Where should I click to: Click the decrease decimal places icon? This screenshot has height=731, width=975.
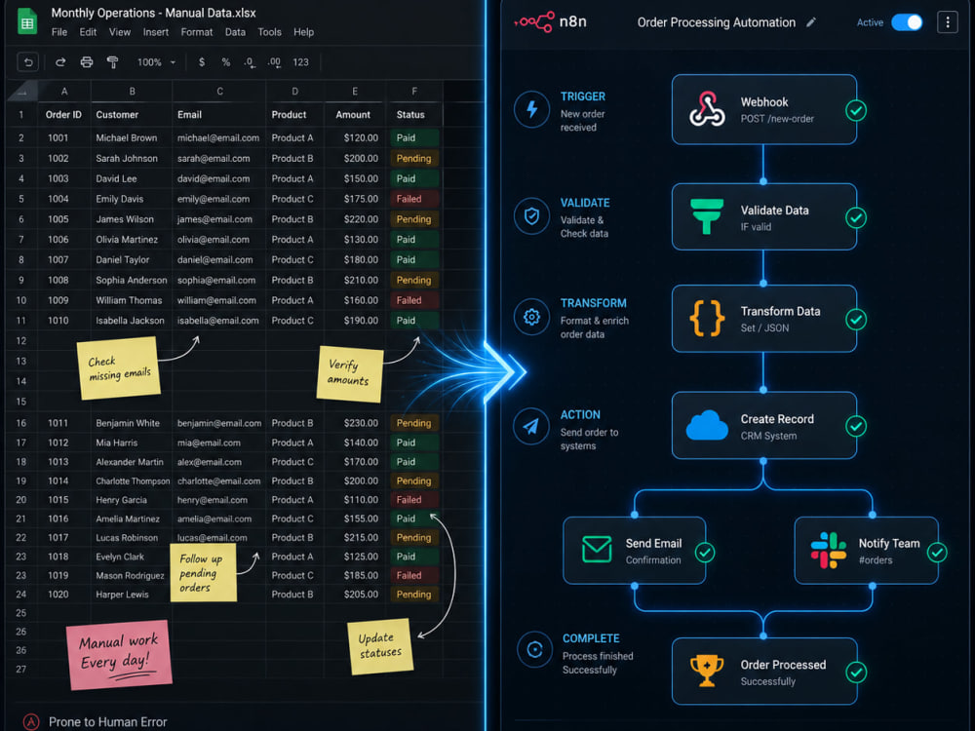(250, 62)
